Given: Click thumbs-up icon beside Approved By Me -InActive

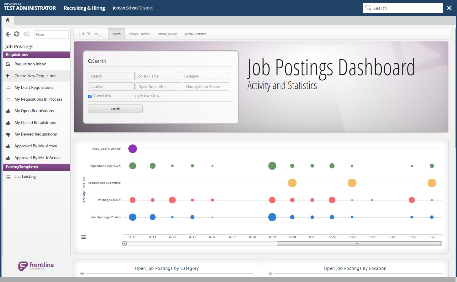Looking at the screenshot, I should click(x=8, y=158).
